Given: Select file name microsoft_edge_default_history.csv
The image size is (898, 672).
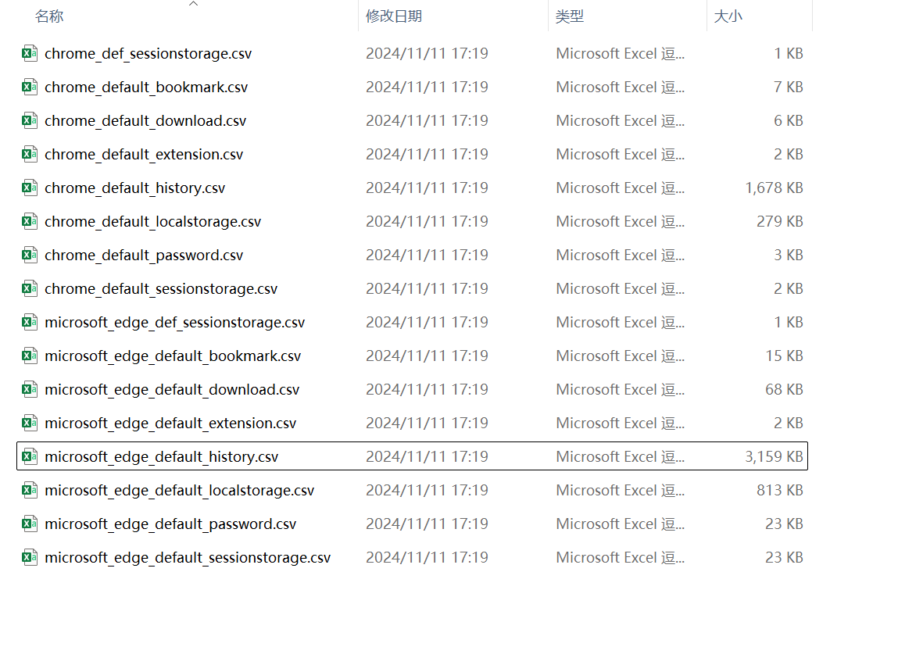Looking at the screenshot, I should [162, 457].
